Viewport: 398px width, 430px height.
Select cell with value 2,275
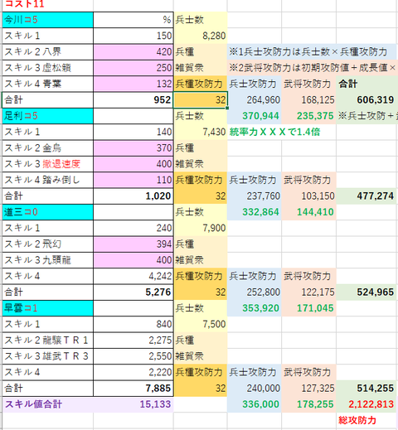point(133,341)
